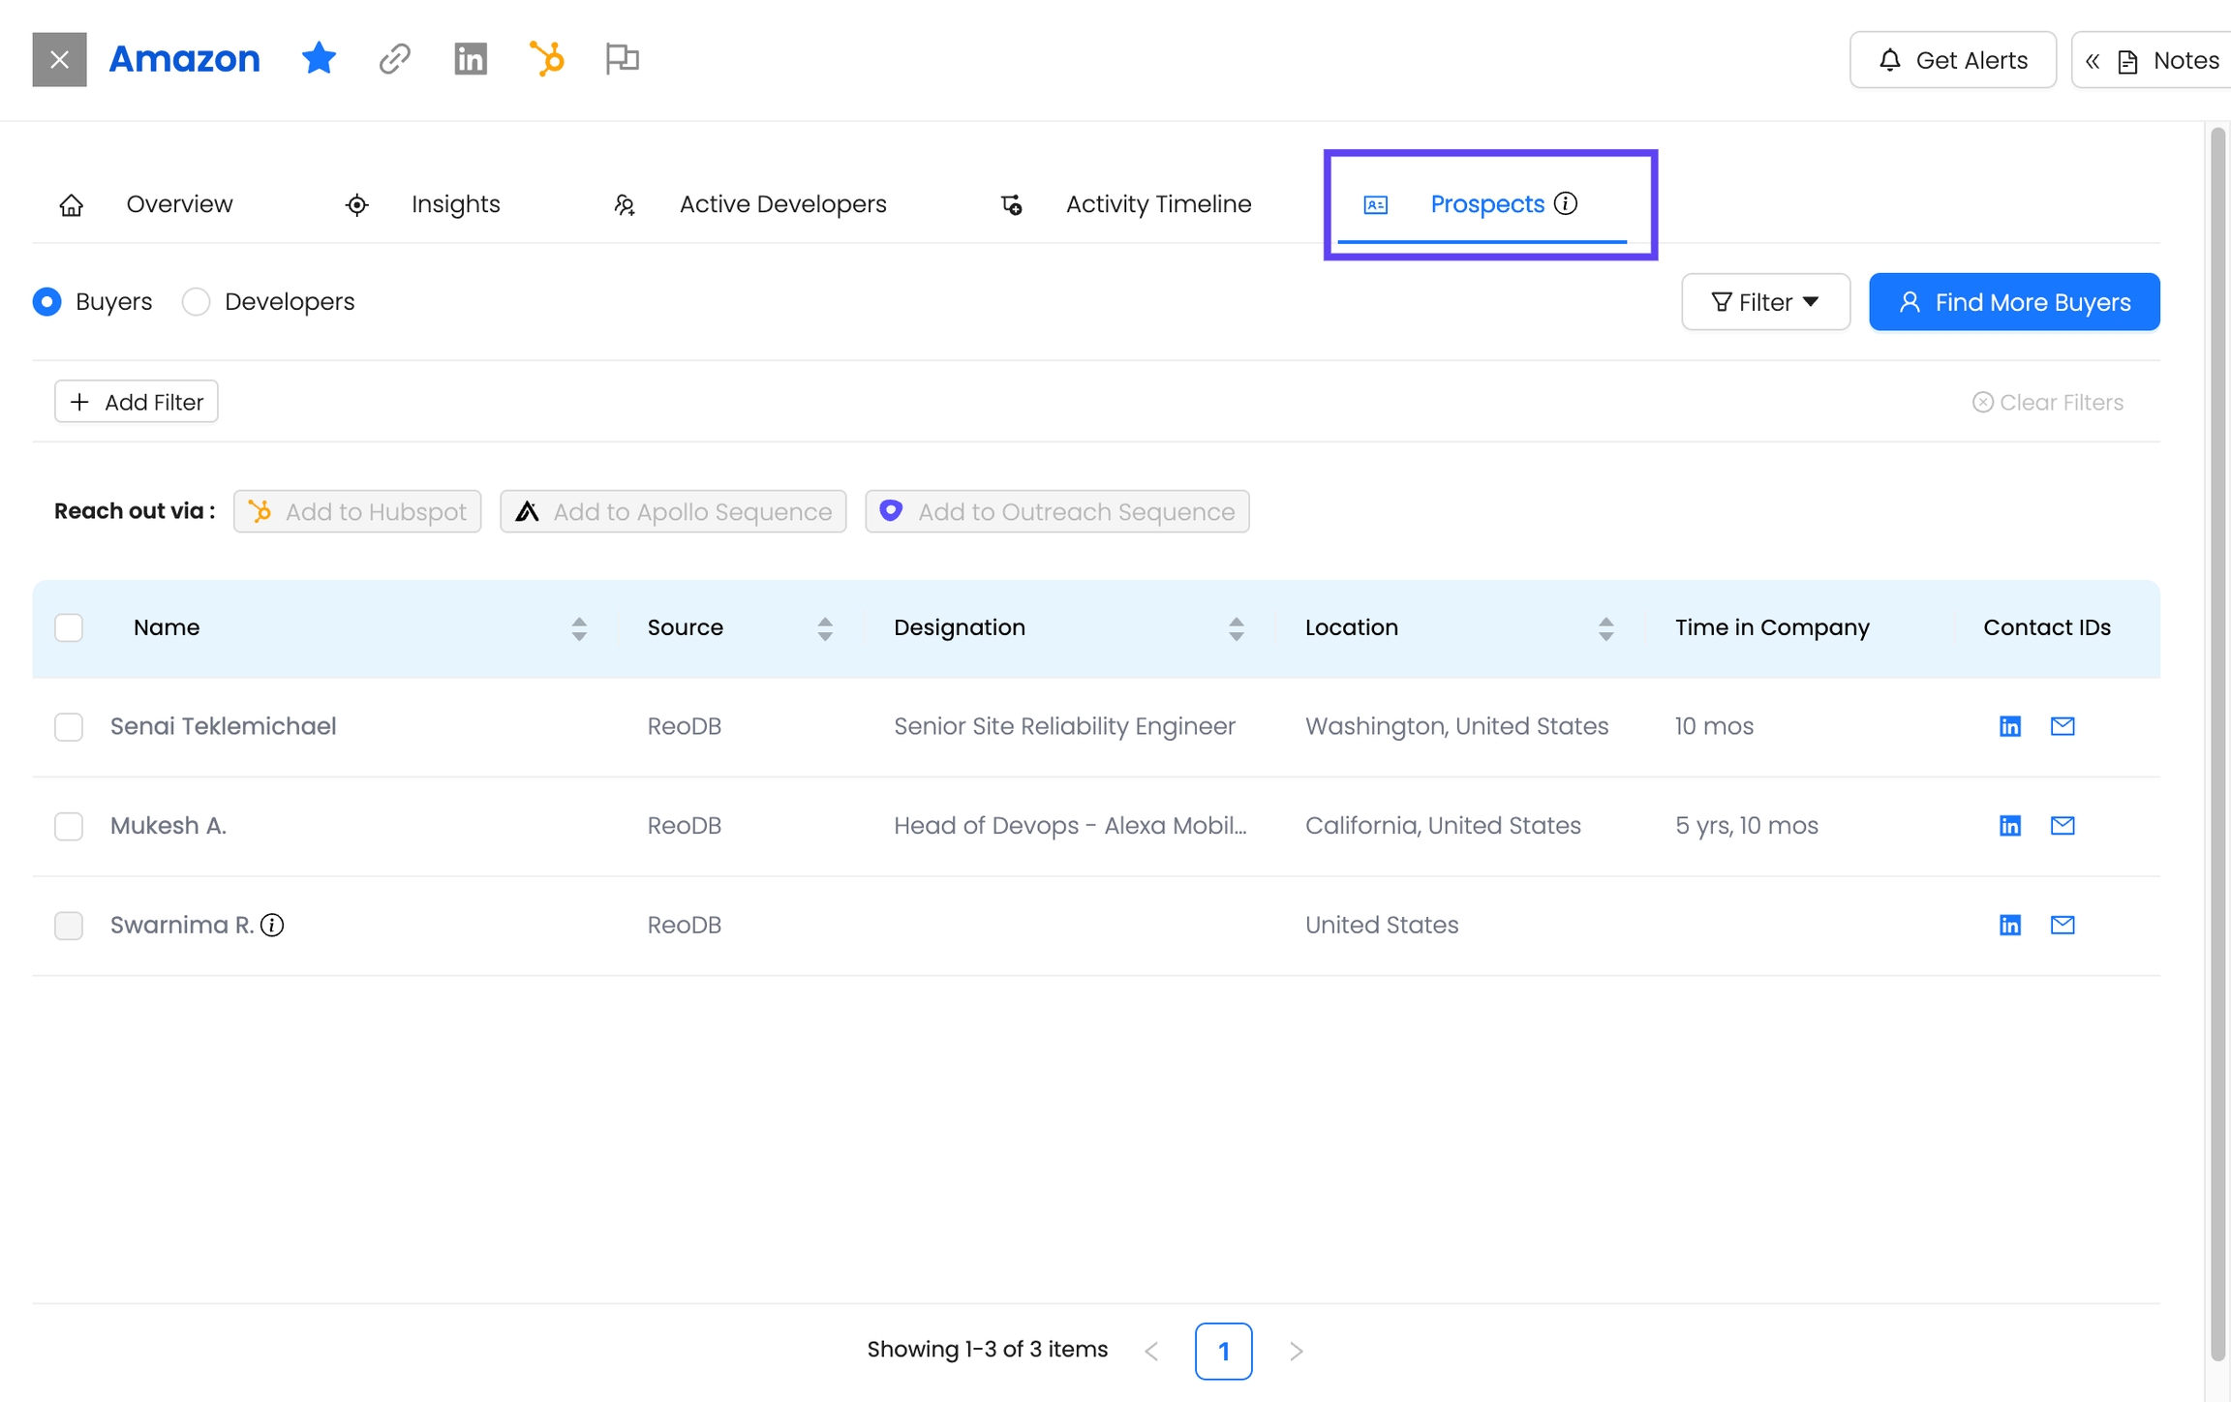Viewport: 2231px width, 1402px height.
Task: Sort by the Designation column arrows
Action: 1236,628
